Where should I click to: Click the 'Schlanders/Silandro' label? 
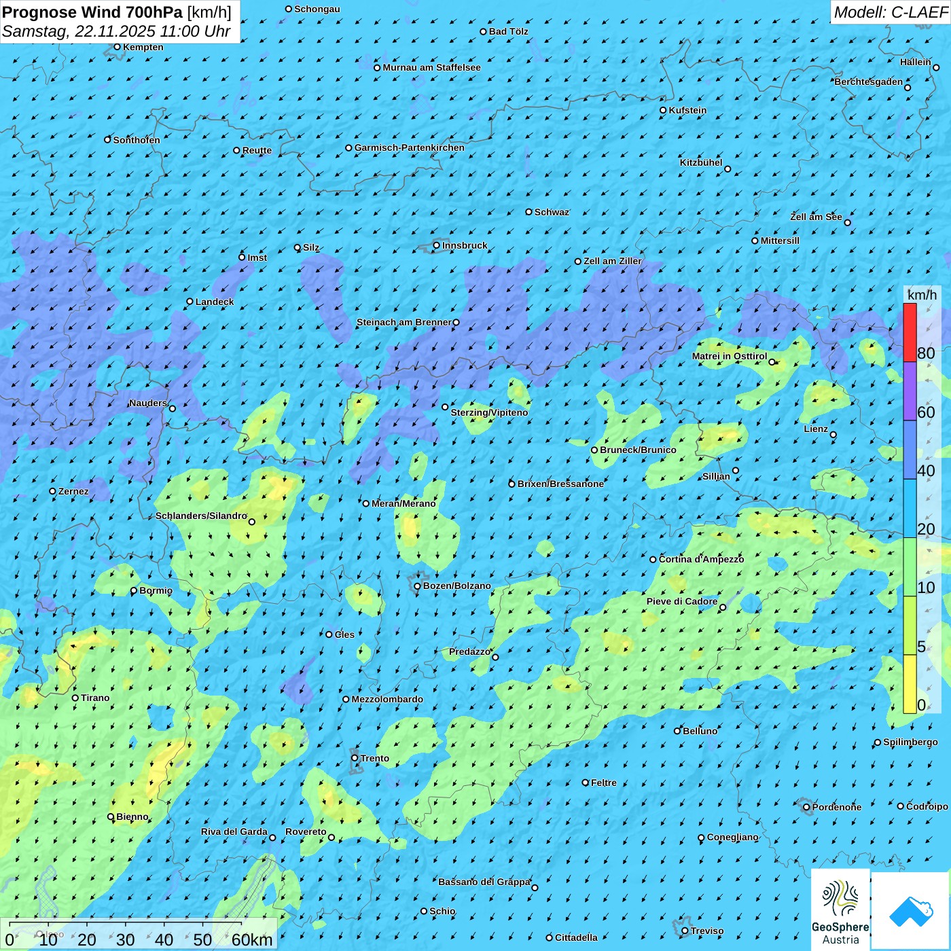tap(201, 516)
